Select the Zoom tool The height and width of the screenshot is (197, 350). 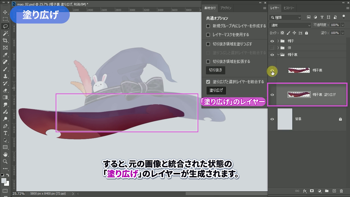5,161
